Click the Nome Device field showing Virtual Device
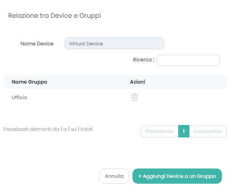The image size is (229, 193). [114, 44]
